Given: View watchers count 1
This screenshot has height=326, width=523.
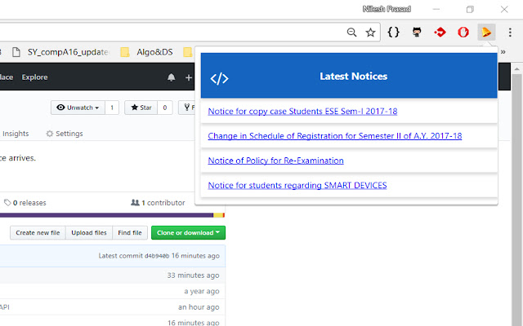Looking at the screenshot, I should [x=112, y=108].
